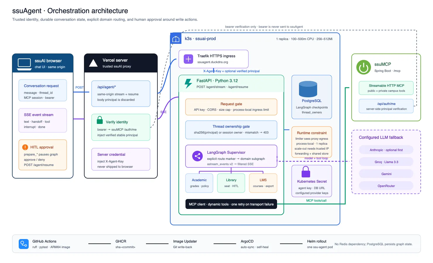Select the Anthropic optional first pill
The image size is (433, 263).
386,150
